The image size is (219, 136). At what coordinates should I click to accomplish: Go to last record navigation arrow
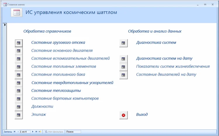[x=36, y=132]
